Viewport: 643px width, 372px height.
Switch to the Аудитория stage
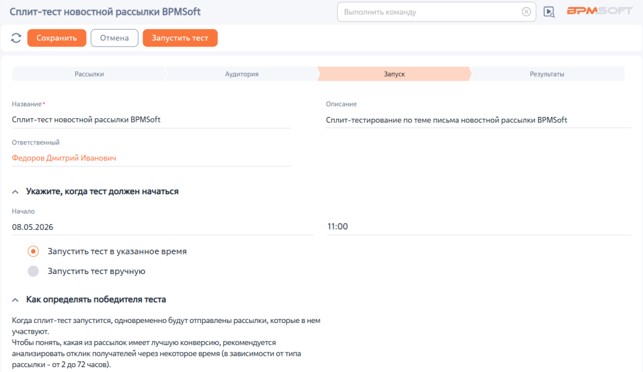[x=242, y=74]
